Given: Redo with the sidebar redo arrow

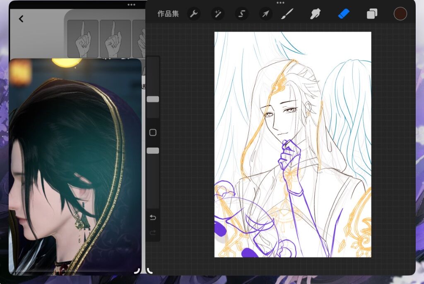Looking at the screenshot, I should coord(153,233).
